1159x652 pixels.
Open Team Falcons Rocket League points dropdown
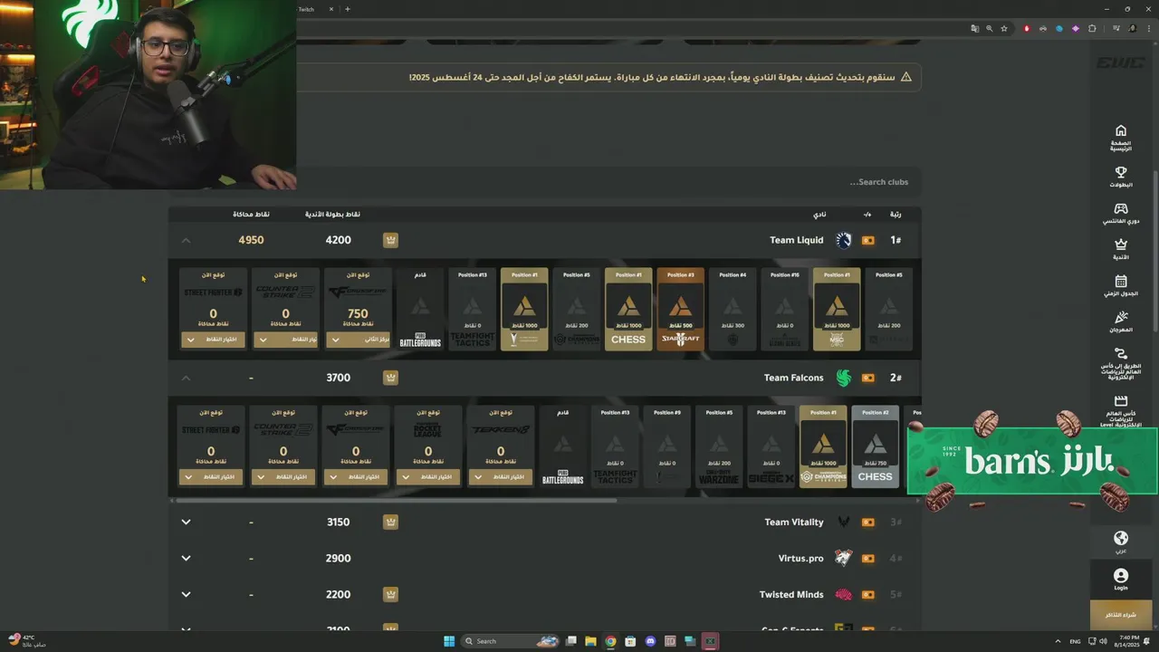pyautogui.click(x=428, y=477)
